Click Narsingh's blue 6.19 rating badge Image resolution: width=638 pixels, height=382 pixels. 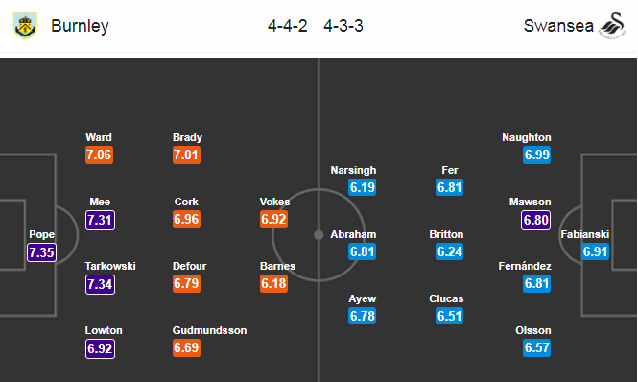click(362, 187)
